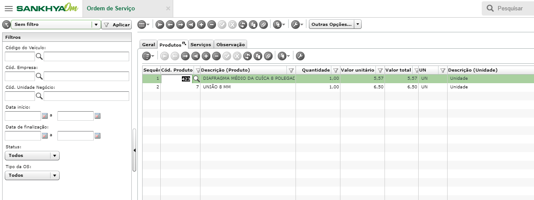Open the Tipo da OS dropdown
The height and width of the screenshot is (200, 534).
(x=32, y=175)
